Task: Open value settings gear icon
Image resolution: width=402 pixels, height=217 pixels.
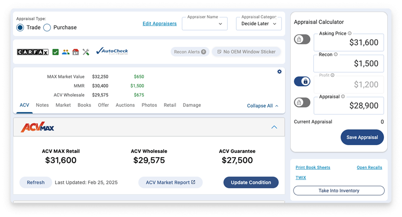Action: 279,71
